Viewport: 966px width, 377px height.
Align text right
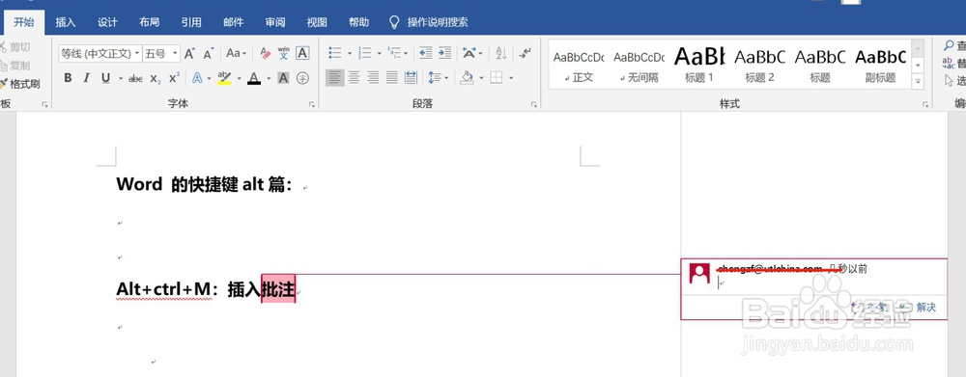click(x=373, y=78)
